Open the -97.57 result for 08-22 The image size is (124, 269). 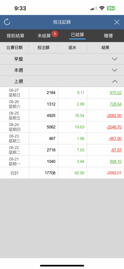pyautogui.click(x=116, y=150)
